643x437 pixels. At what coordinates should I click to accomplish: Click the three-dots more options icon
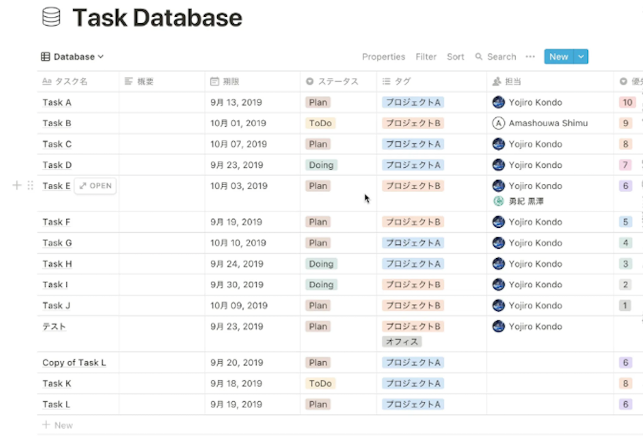click(530, 57)
